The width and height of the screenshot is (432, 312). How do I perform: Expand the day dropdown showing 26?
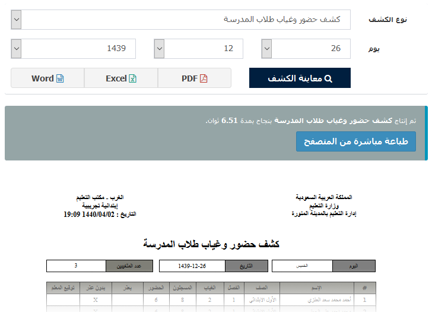(x=267, y=49)
